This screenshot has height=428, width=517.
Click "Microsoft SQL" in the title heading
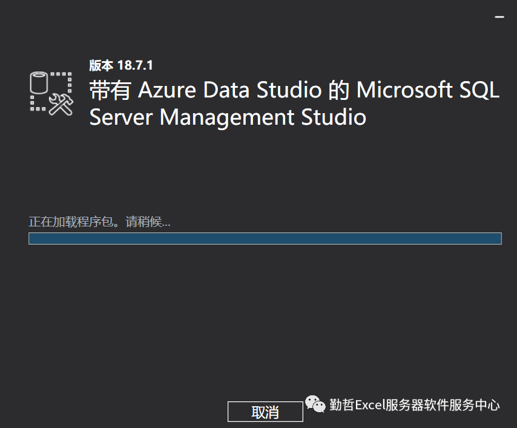(427, 91)
